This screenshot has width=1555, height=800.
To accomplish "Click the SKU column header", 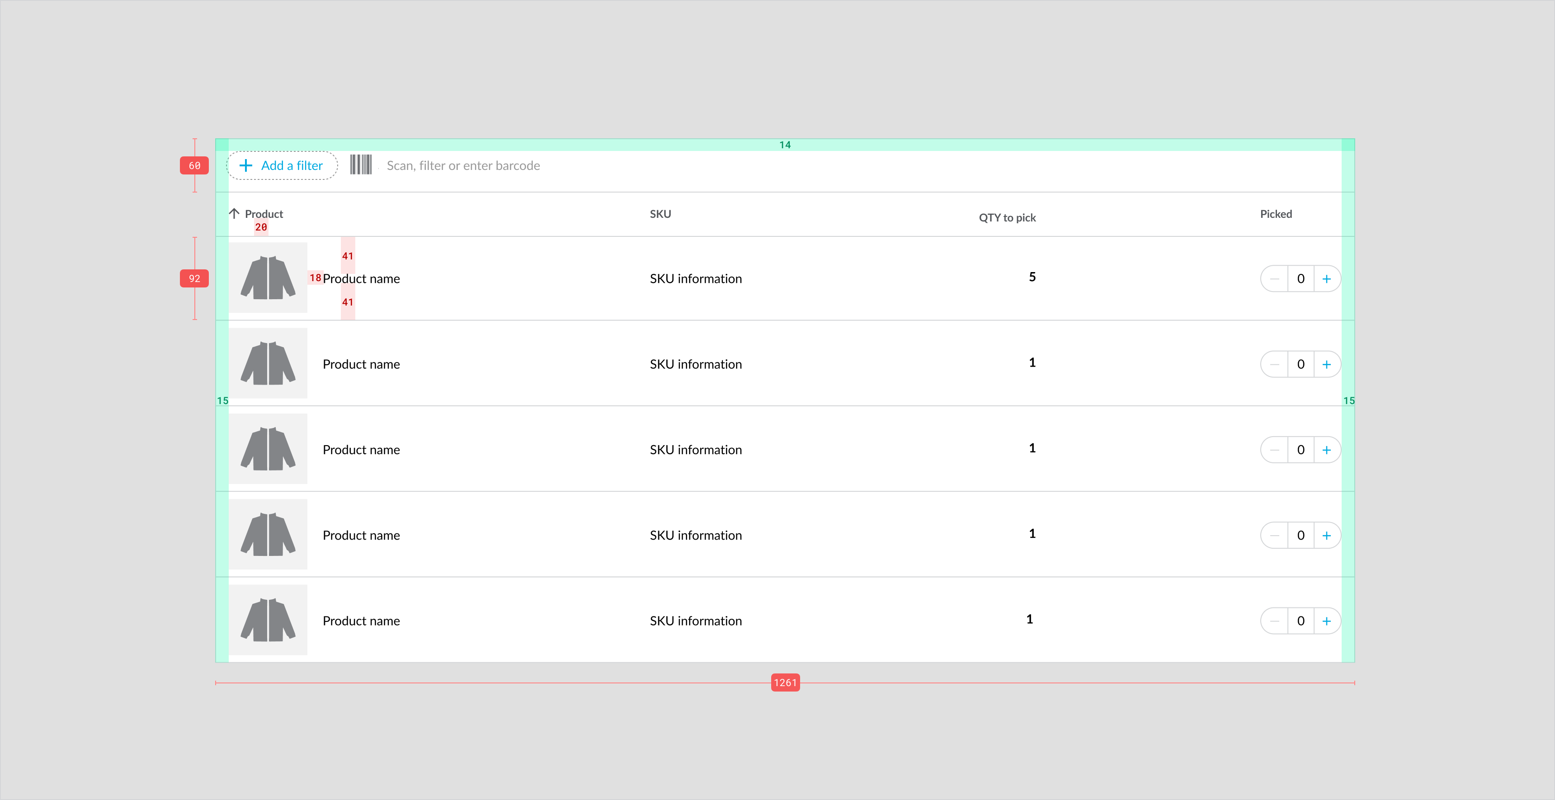I will tap(660, 214).
